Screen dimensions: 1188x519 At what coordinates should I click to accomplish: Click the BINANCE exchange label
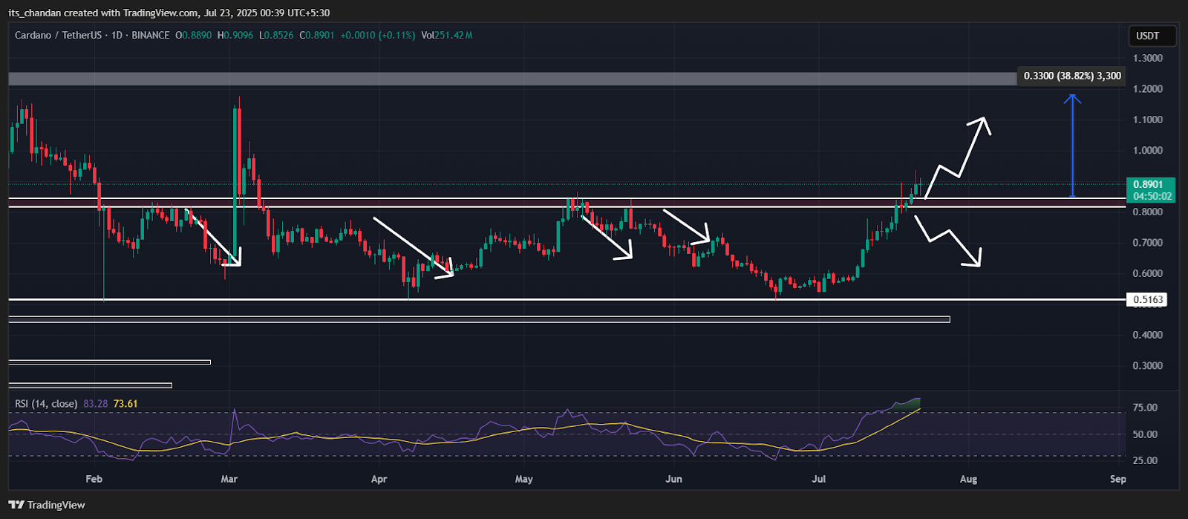(151, 35)
